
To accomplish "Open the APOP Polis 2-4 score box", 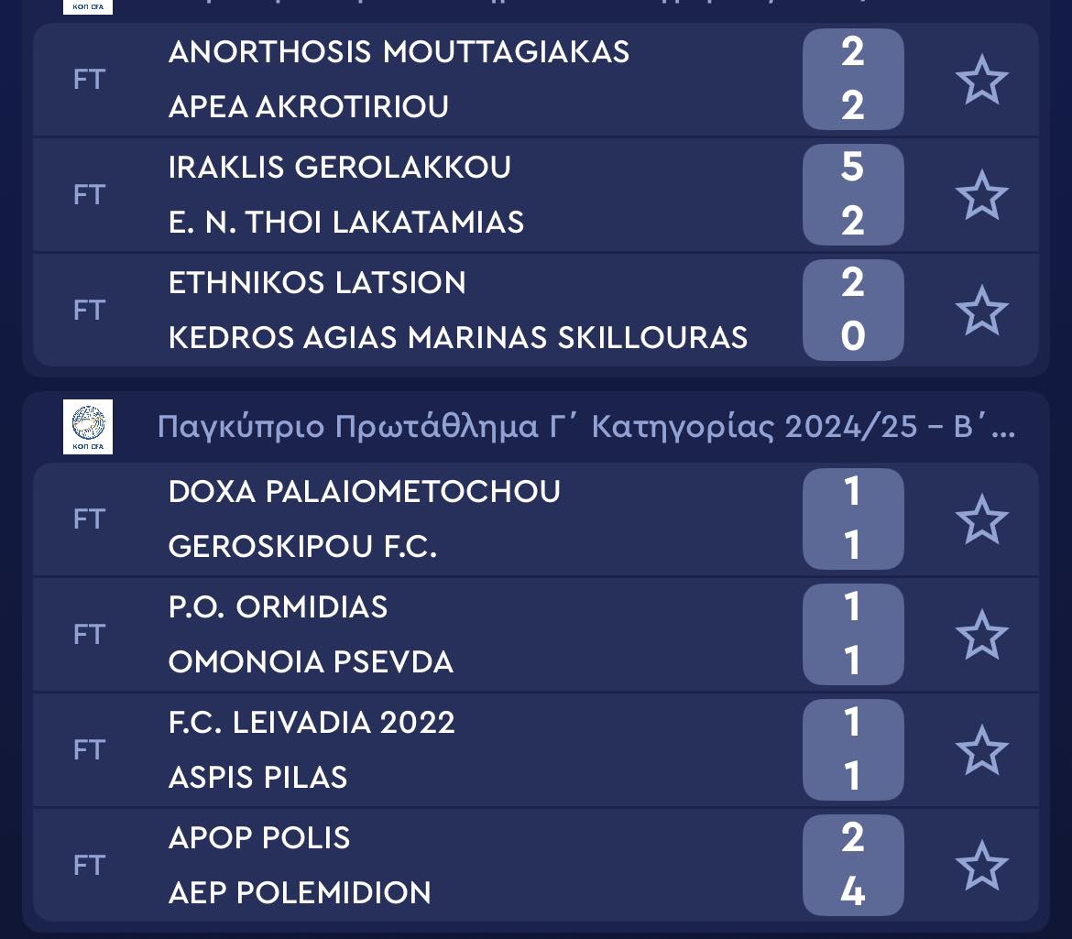I will 852,866.
